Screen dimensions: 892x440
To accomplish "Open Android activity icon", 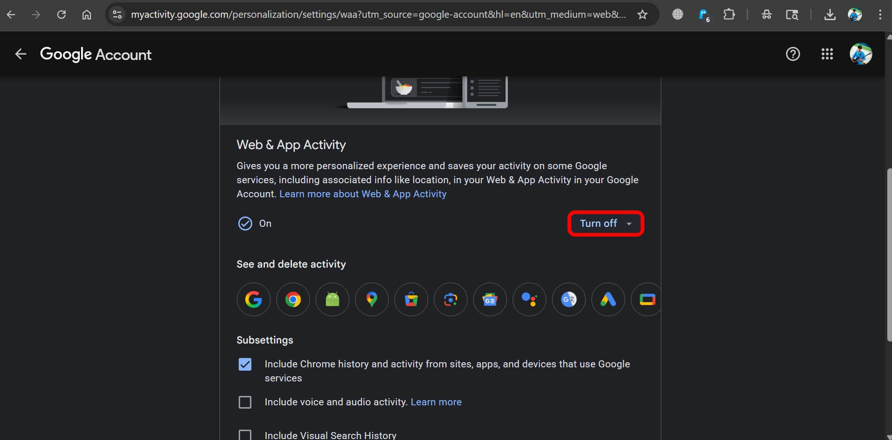I will (333, 299).
